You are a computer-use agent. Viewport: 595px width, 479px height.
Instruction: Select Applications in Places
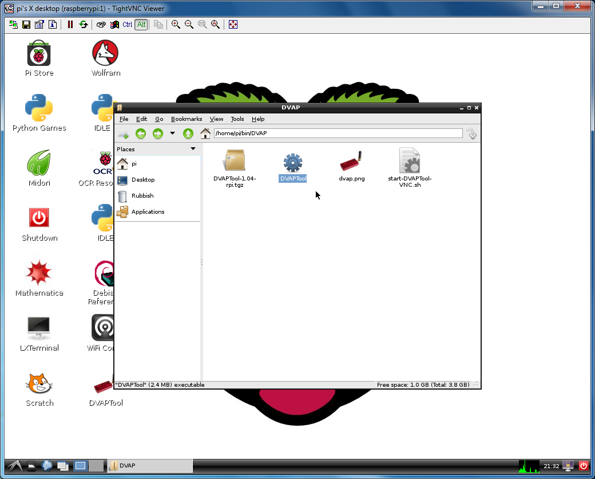(157, 212)
